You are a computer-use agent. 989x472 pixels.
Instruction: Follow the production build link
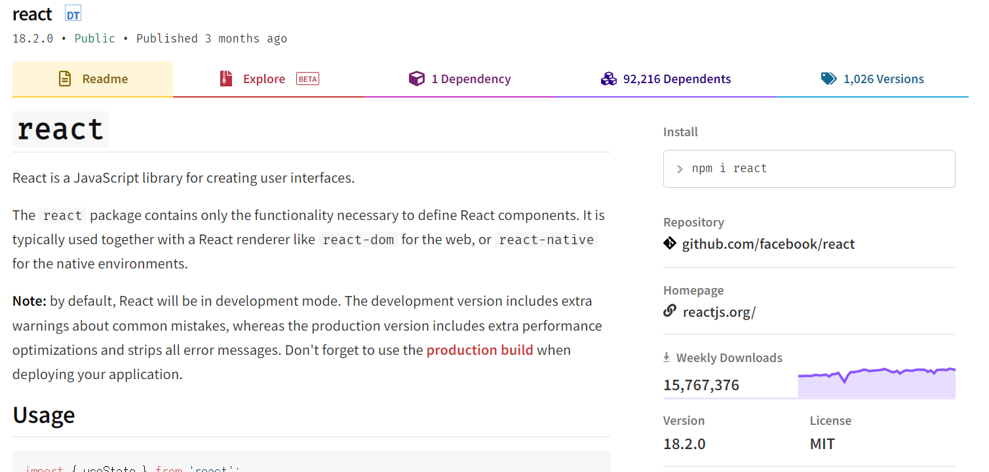(x=480, y=350)
